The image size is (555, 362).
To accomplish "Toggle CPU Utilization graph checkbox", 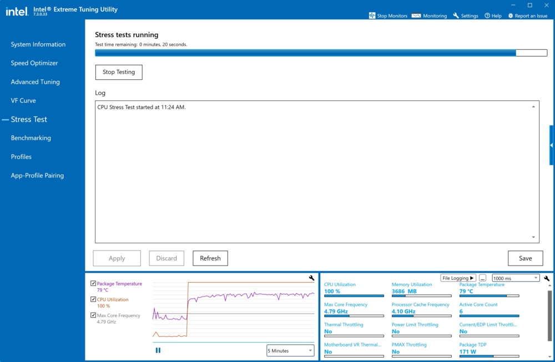I will (x=93, y=299).
